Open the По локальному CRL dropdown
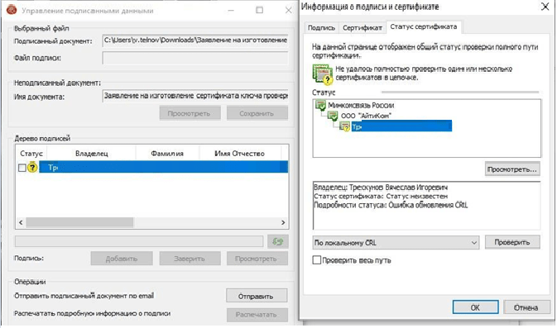Image resolution: width=557 pixels, height=328 pixels. (x=396, y=243)
